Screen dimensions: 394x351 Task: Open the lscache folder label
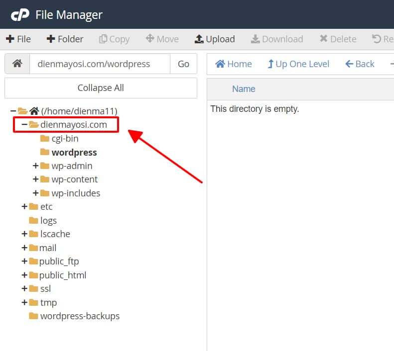point(55,234)
